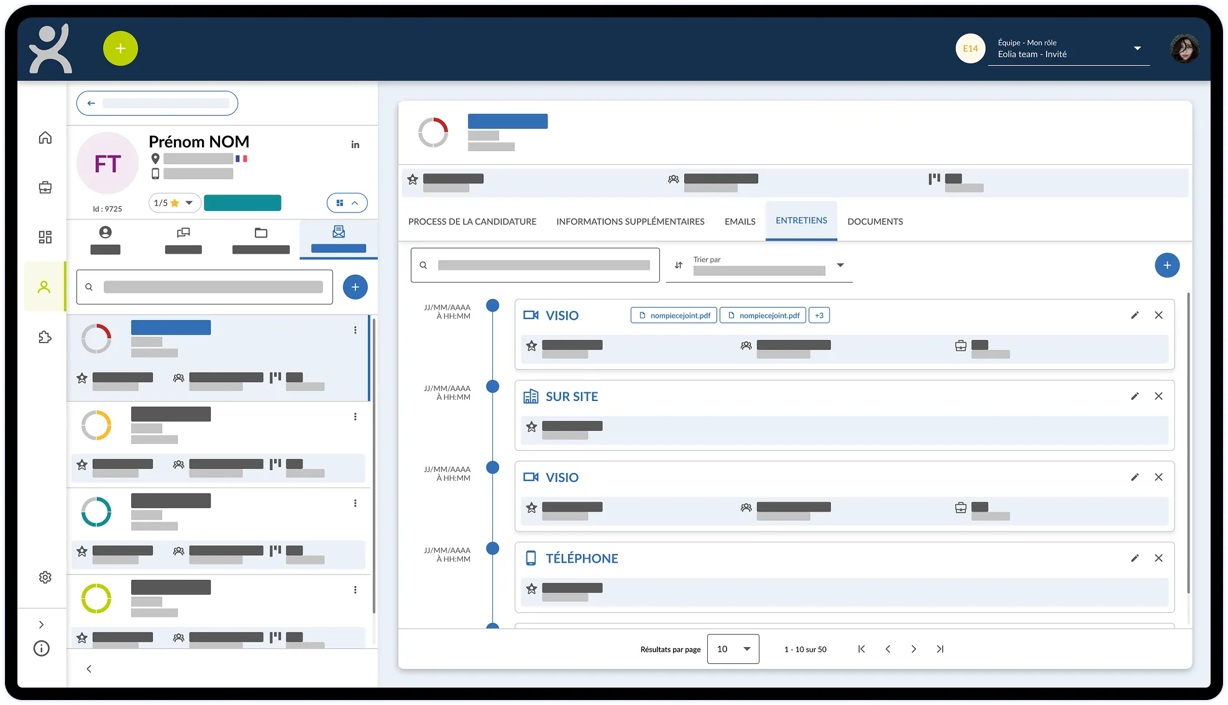Open the briefcase jobs icon in sidebar

45,187
